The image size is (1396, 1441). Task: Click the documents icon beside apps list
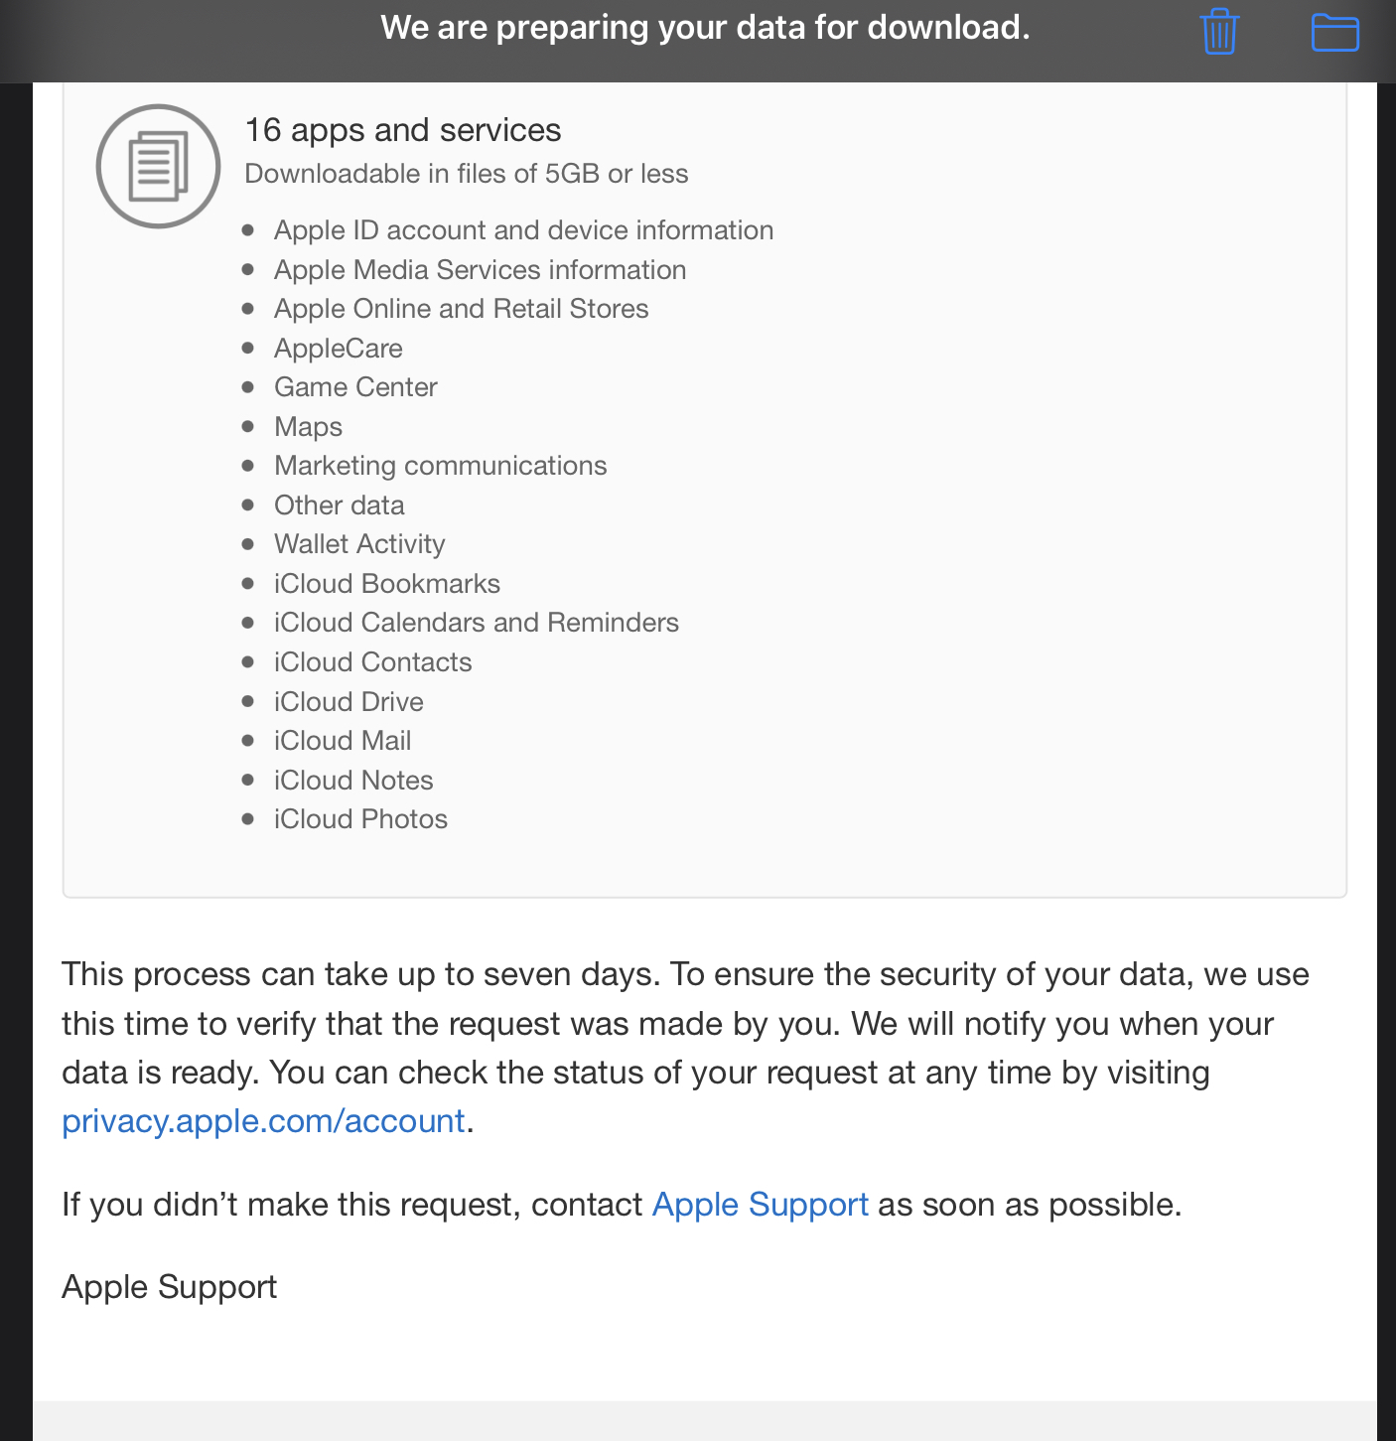(x=158, y=166)
